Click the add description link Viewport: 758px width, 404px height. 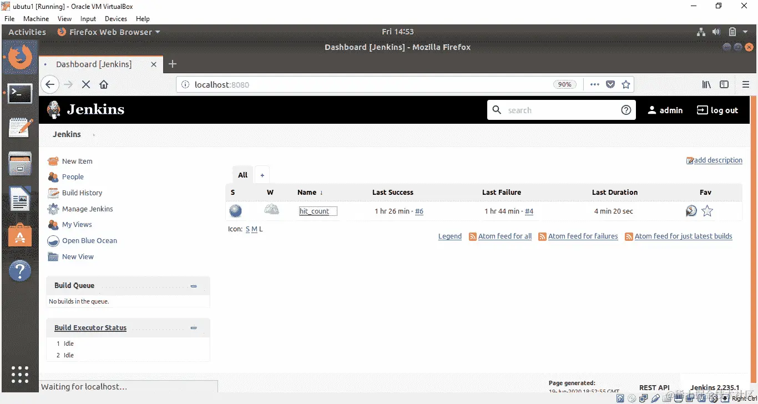[x=718, y=160]
